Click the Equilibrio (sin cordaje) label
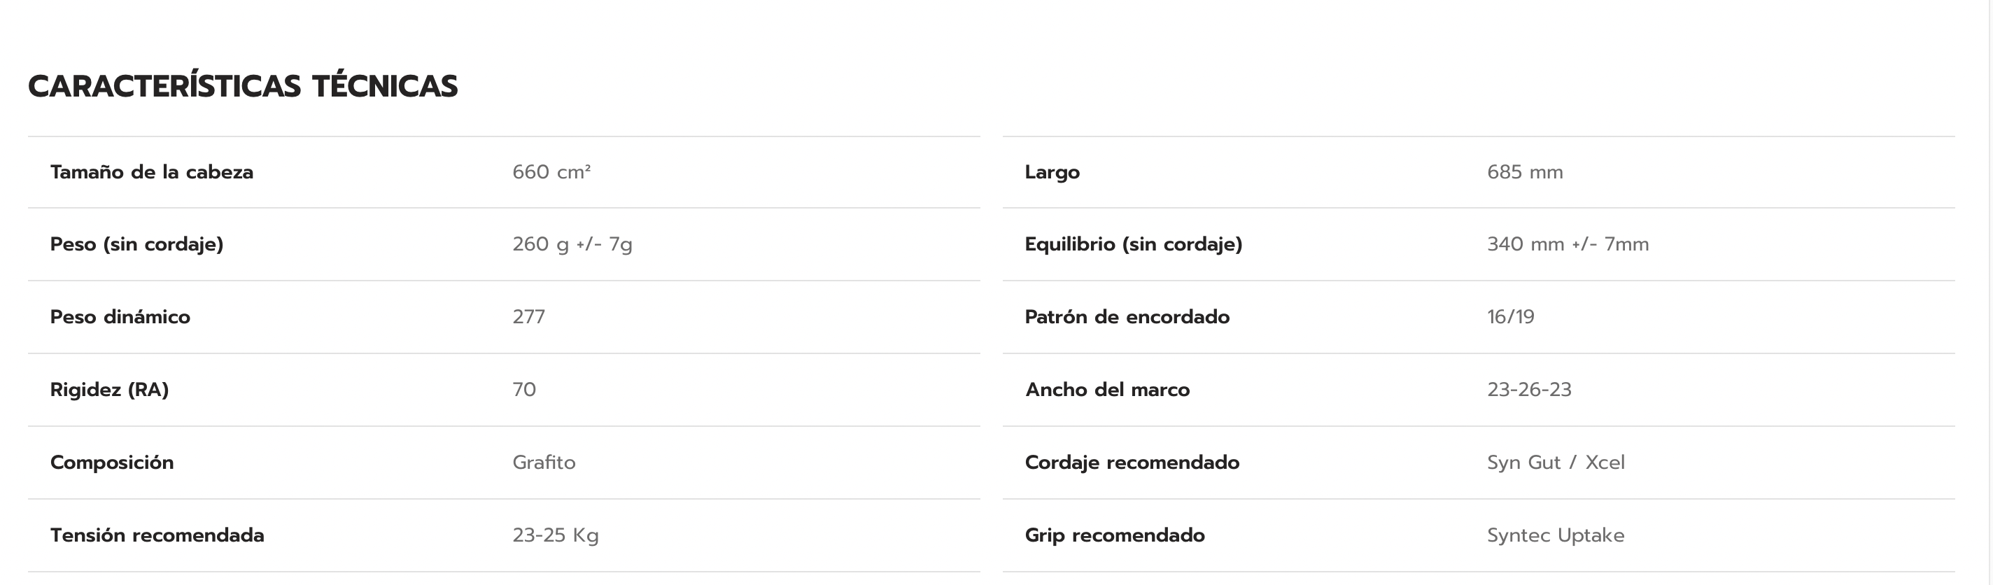 tap(1133, 244)
